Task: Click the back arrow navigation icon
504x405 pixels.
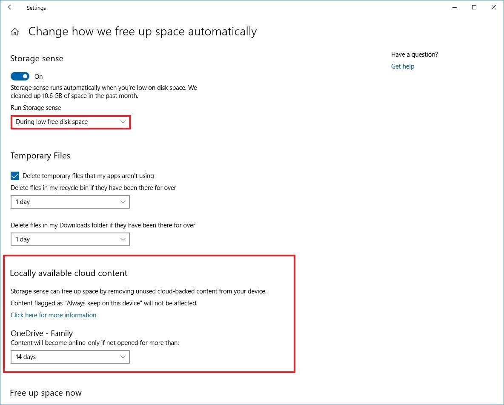Action: tap(10, 7)
